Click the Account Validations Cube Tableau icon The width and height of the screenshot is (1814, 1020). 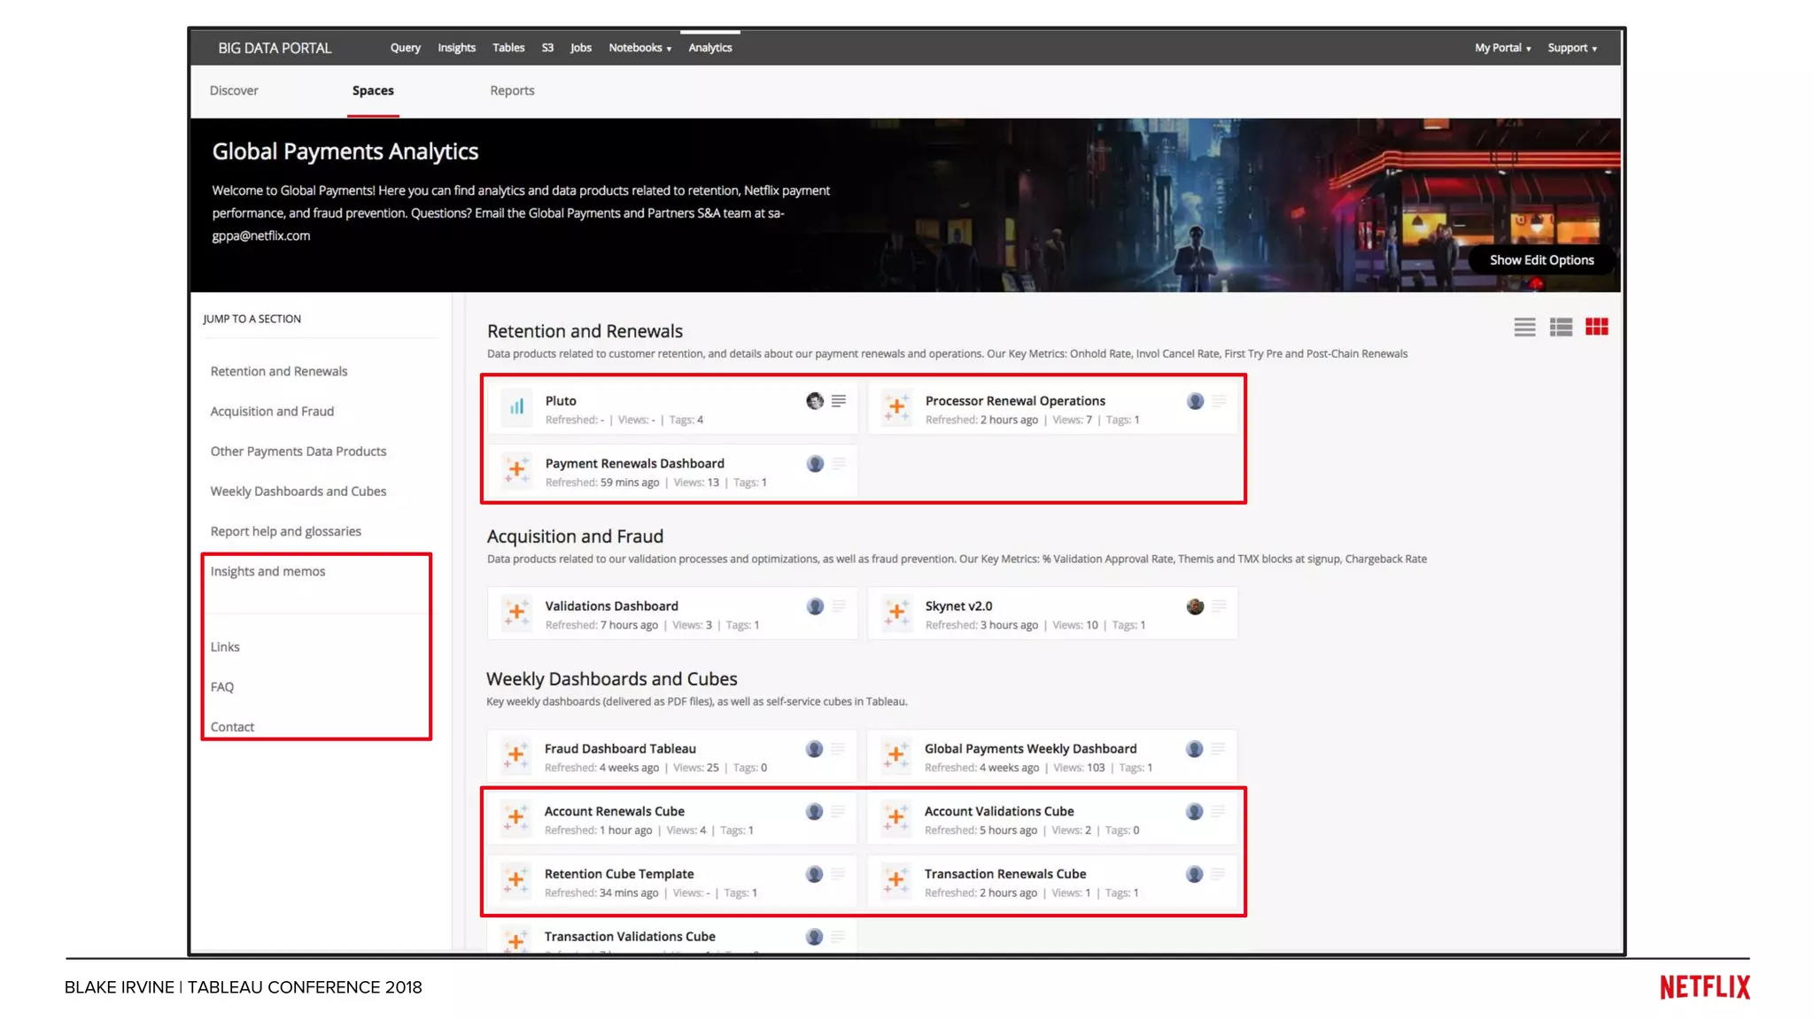pyautogui.click(x=895, y=819)
